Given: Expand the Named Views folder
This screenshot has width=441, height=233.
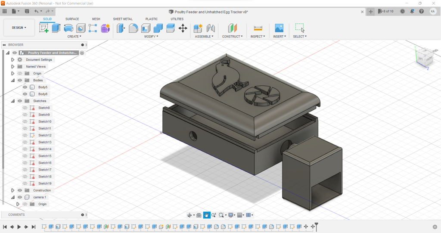Looking at the screenshot, I should tap(13, 67).
